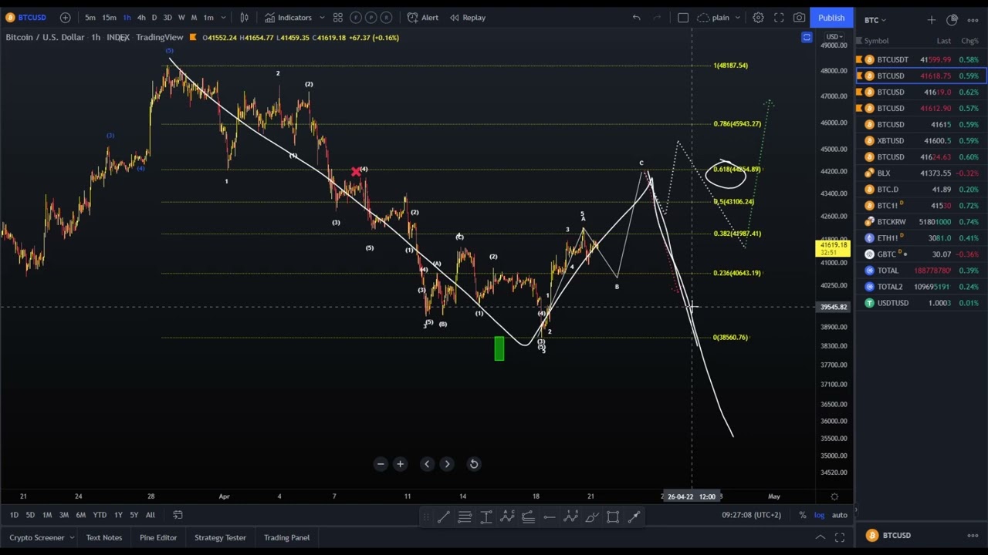The width and height of the screenshot is (988, 555).
Task: Expand the timeframe interval dropdown arrow
Action: [x=223, y=17]
